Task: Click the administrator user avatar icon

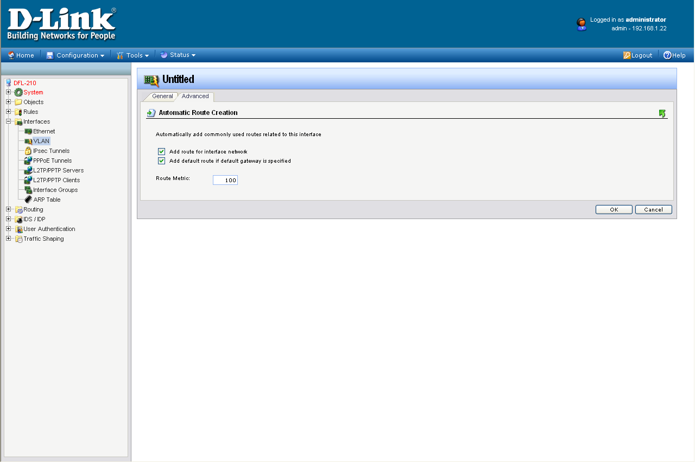Action: click(x=582, y=24)
